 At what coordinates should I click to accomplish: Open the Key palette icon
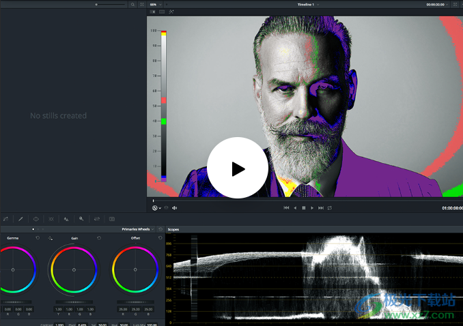[81, 219]
